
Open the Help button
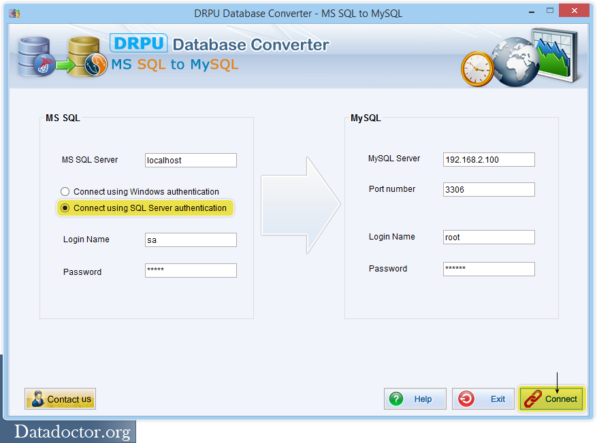pyautogui.click(x=415, y=399)
